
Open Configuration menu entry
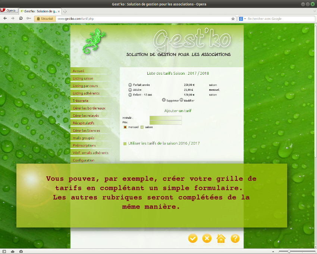84,160
